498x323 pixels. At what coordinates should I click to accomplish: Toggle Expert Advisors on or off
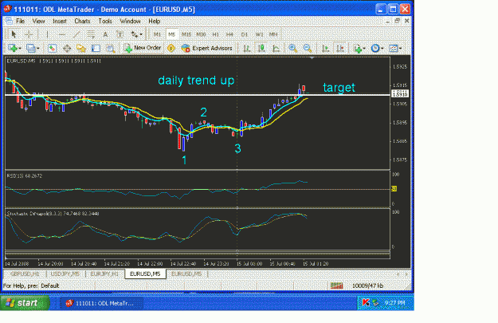coord(206,49)
